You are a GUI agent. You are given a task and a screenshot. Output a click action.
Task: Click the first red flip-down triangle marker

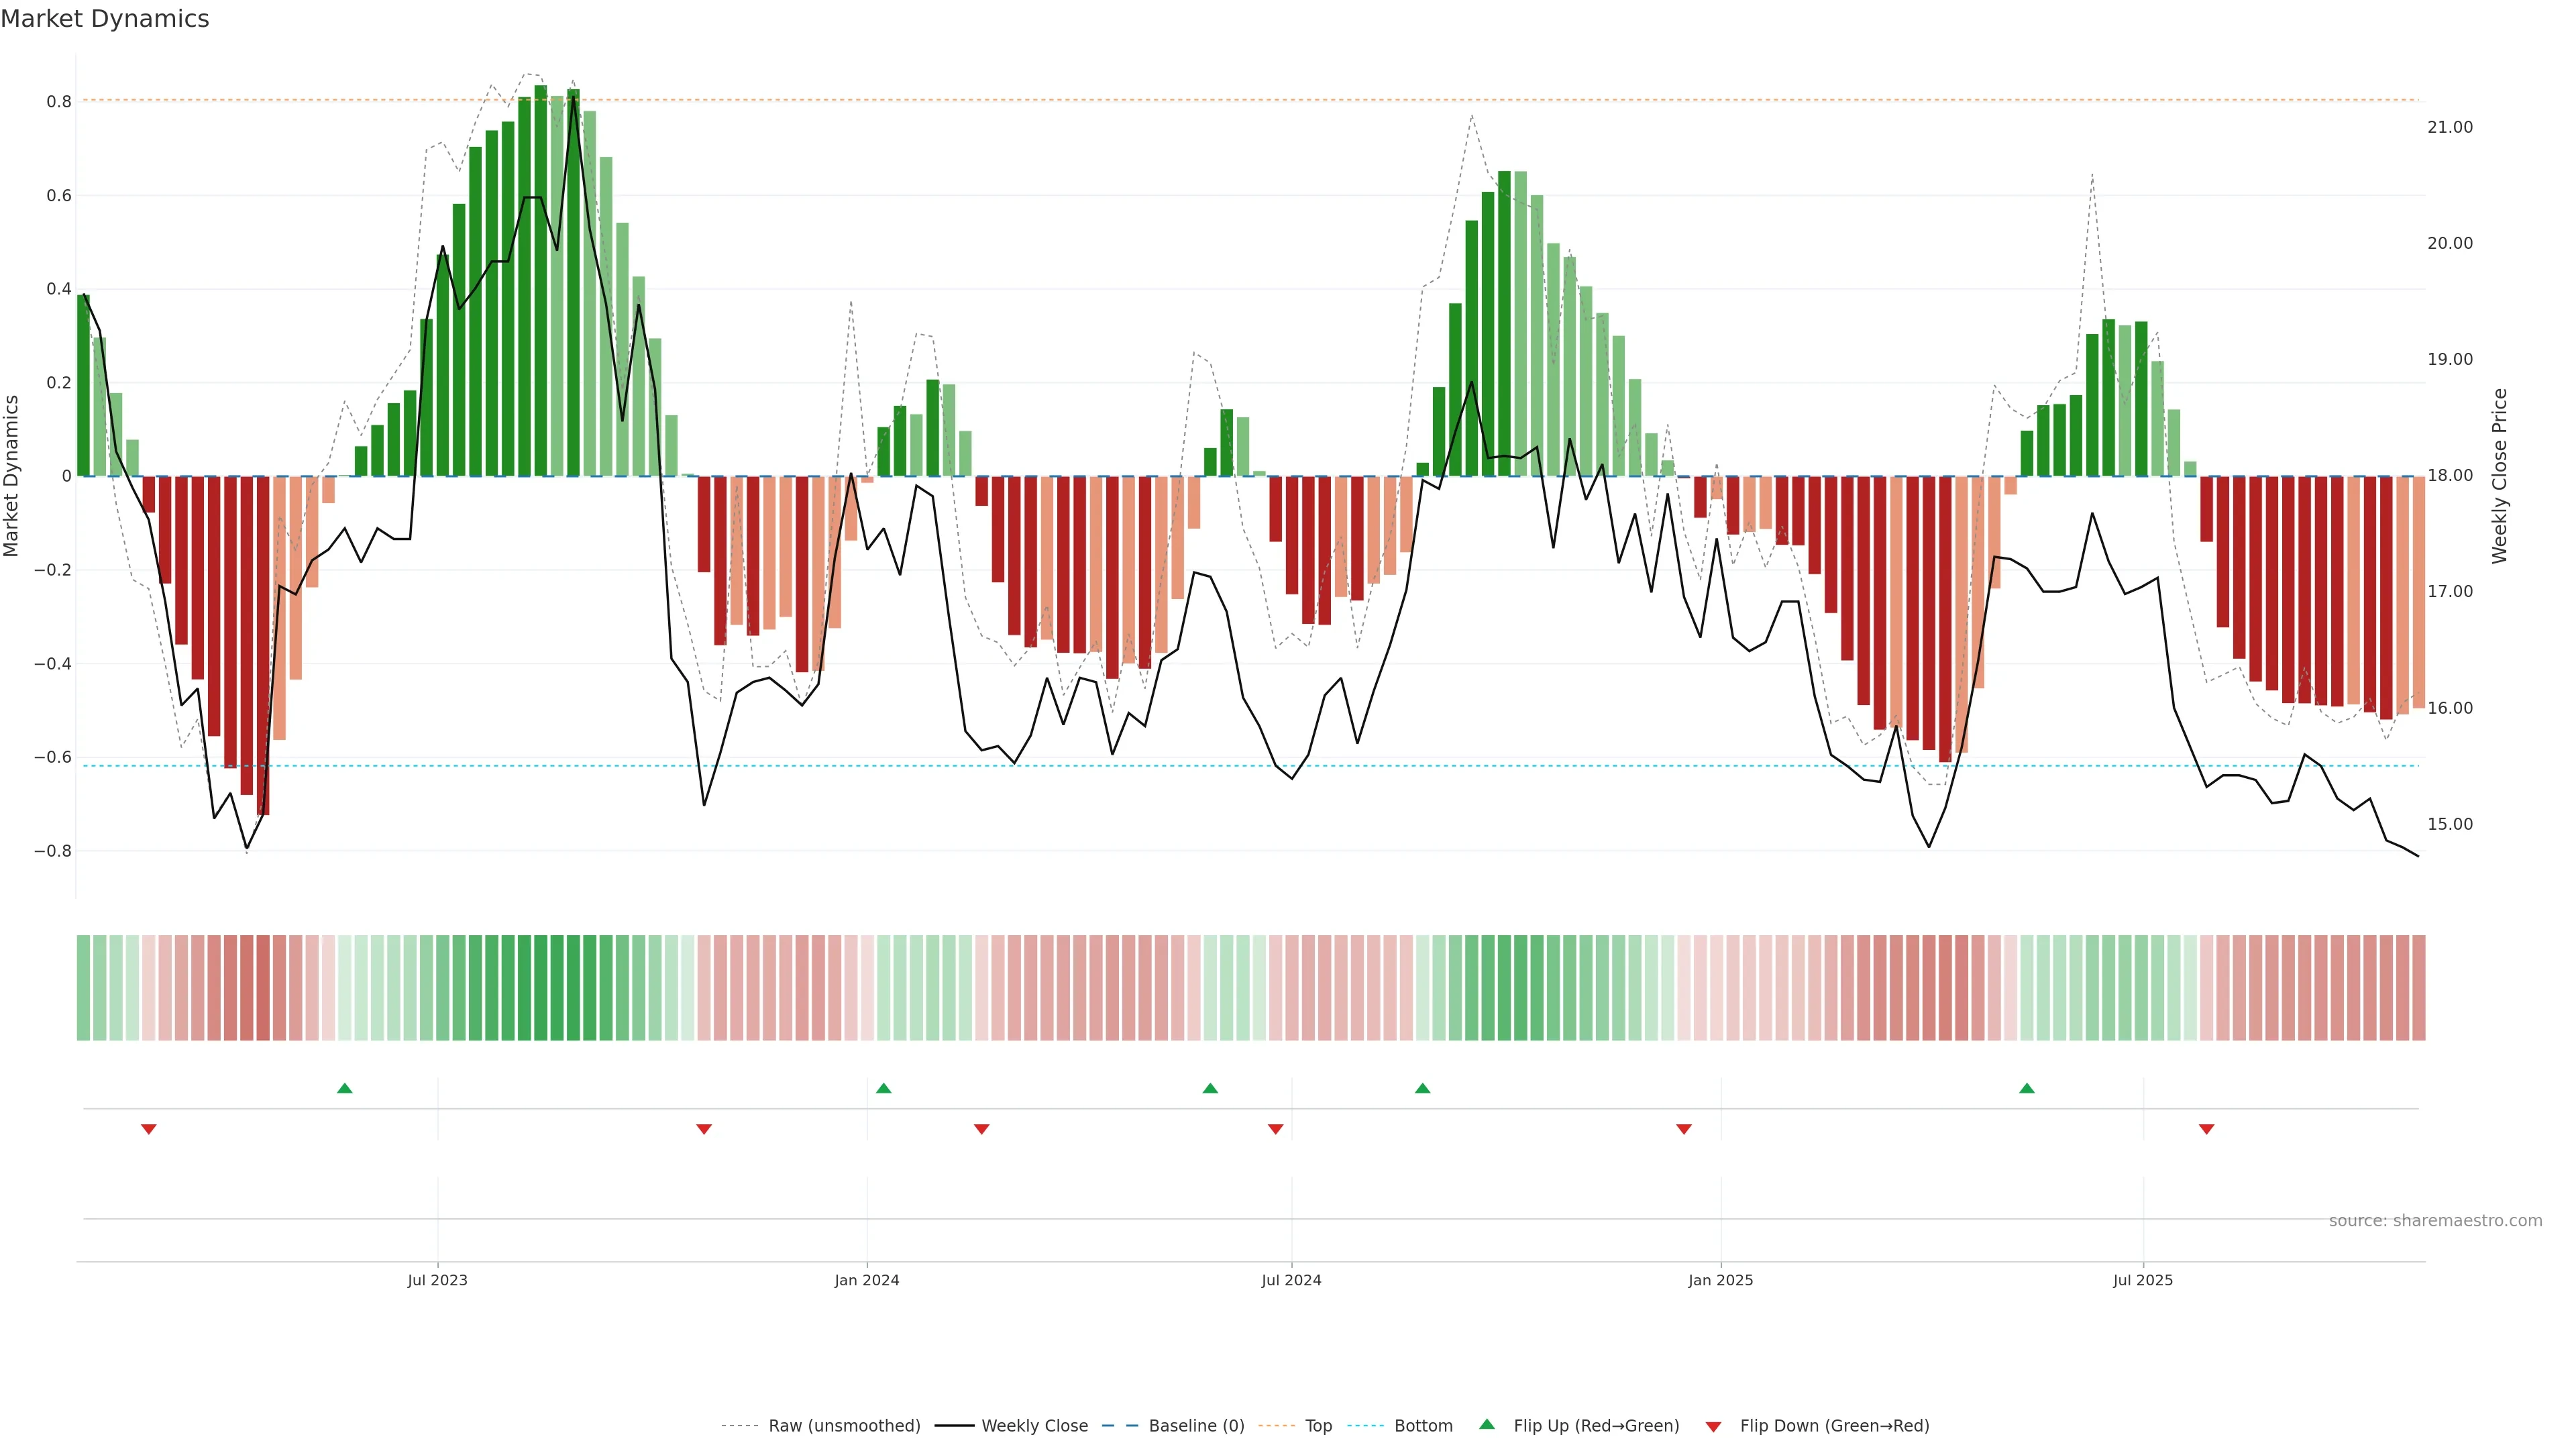click(149, 1129)
